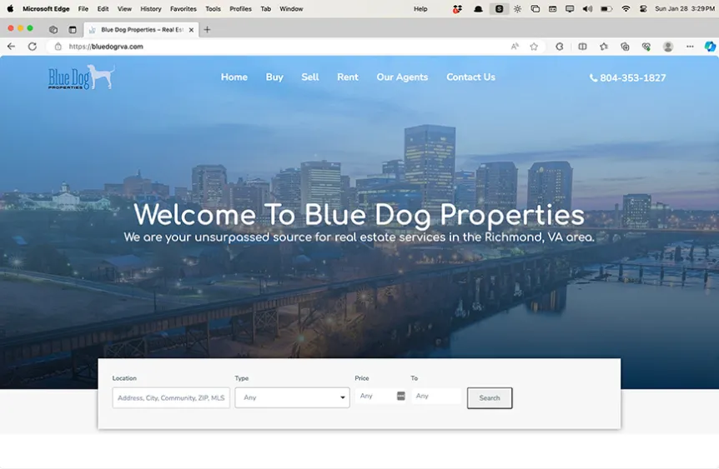
Task: Toggle vertical tabs icon
Action: pyautogui.click(x=73, y=29)
